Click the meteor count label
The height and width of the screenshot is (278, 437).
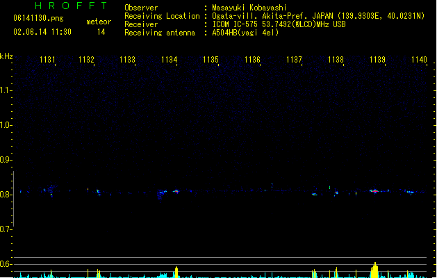click(x=99, y=22)
